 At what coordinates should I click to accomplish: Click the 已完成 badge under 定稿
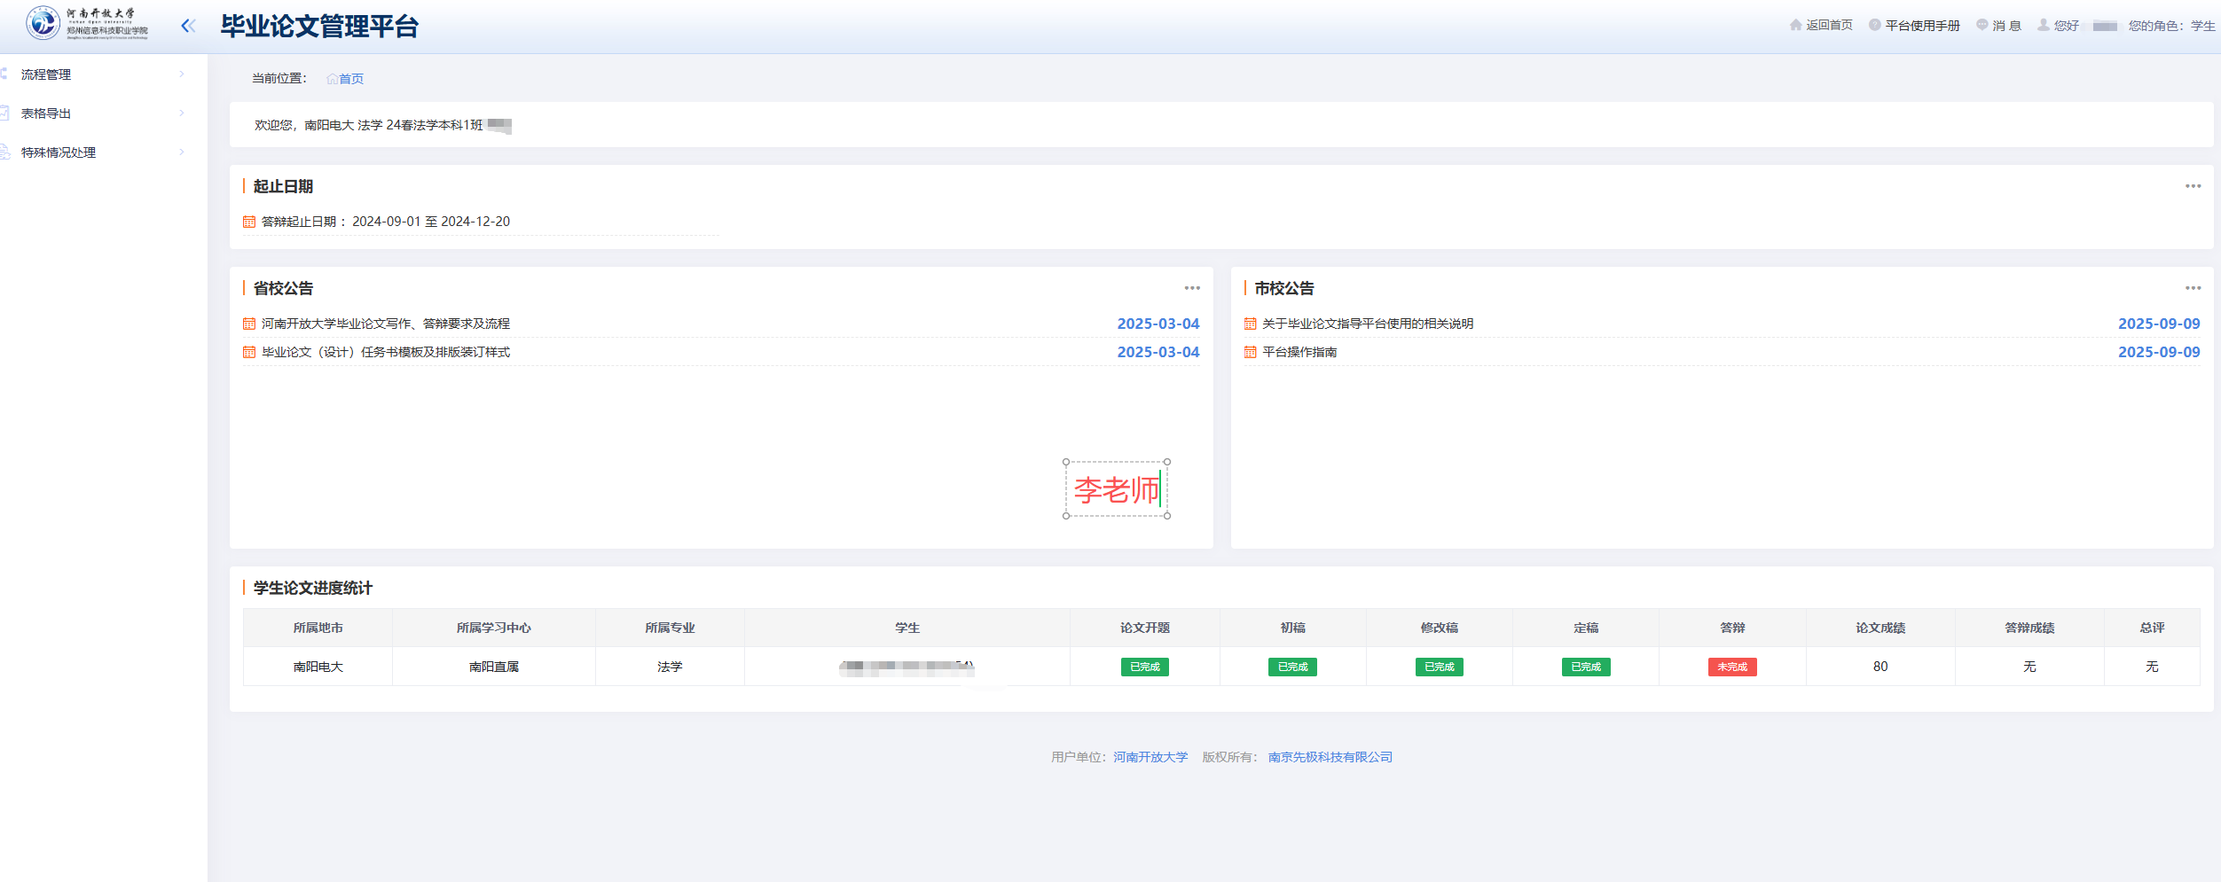point(1586,667)
